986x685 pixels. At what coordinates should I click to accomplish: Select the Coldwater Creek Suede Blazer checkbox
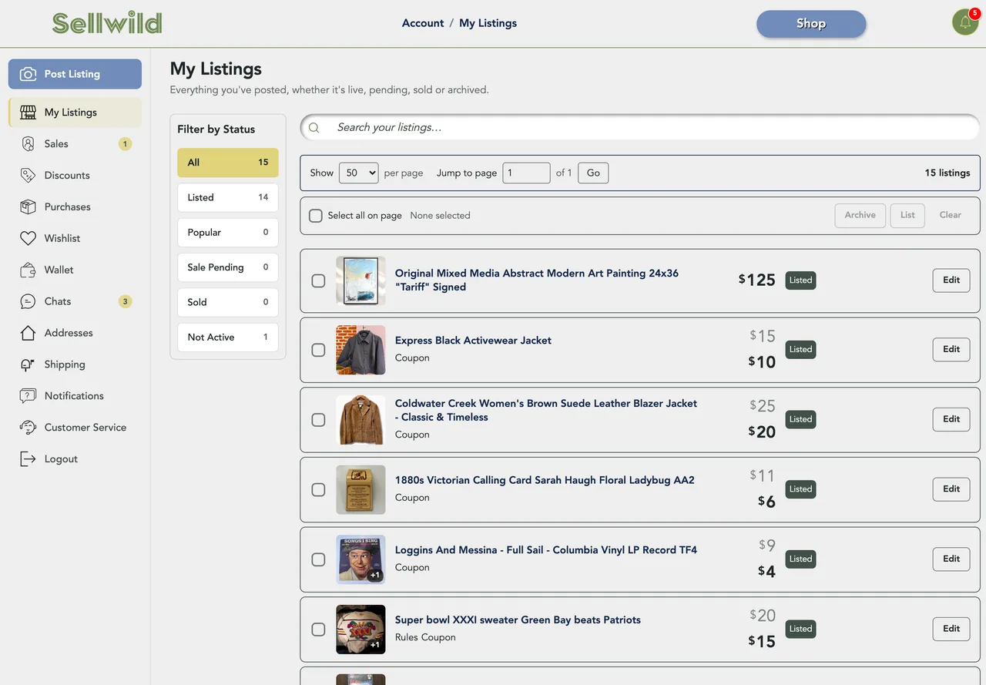tap(318, 420)
